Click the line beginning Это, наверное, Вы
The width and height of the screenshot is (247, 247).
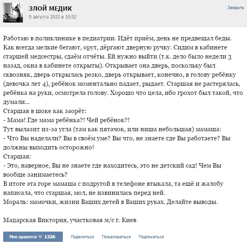pos(112,166)
